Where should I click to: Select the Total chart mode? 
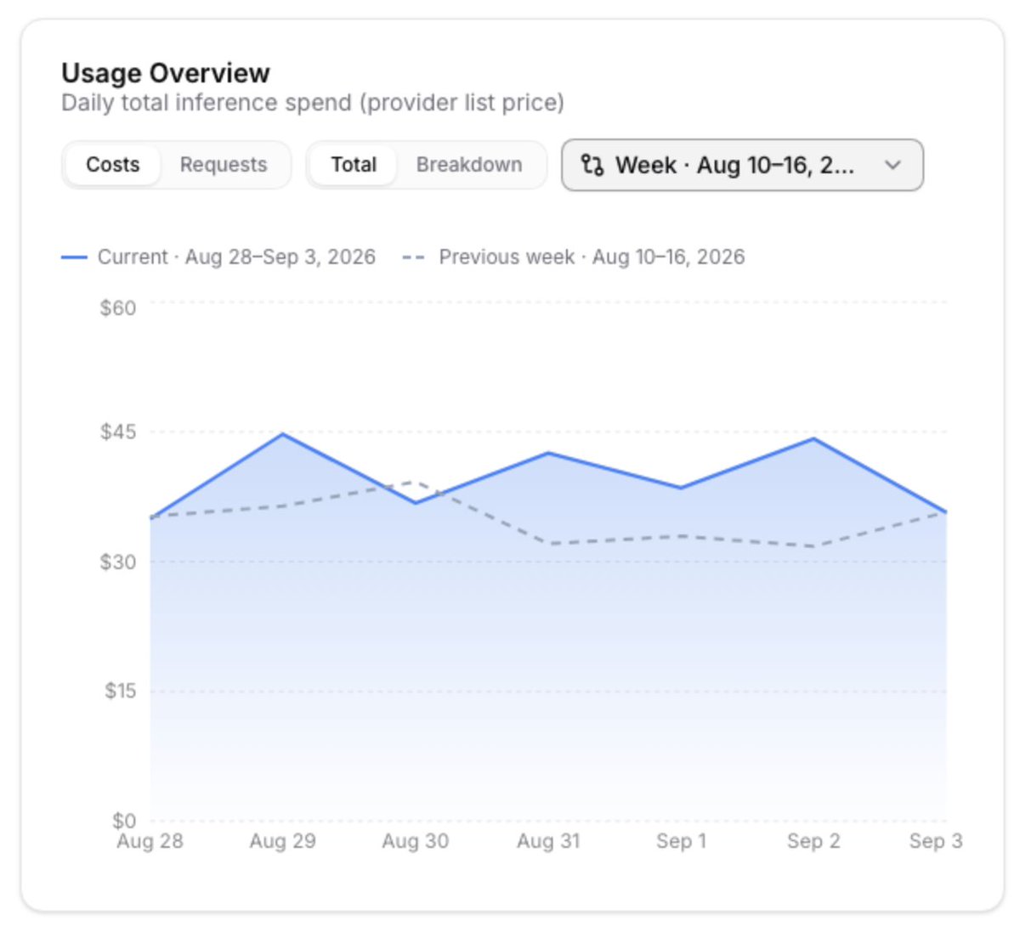pos(354,165)
